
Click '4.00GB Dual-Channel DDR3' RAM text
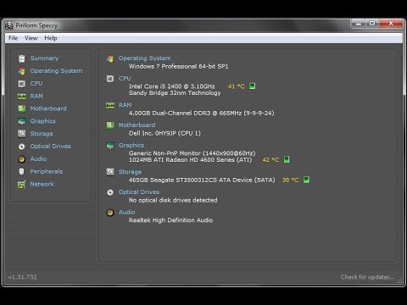(201, 114)
